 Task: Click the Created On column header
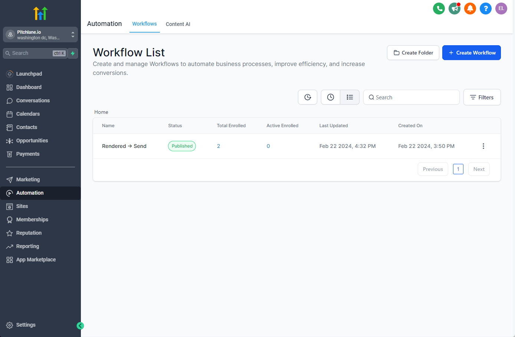point(410,126)
